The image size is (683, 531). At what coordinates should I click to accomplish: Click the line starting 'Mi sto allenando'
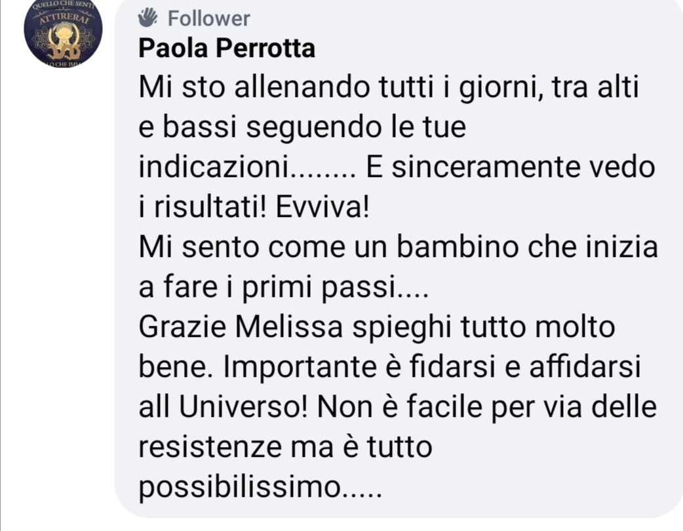click(x=389, y=88)
